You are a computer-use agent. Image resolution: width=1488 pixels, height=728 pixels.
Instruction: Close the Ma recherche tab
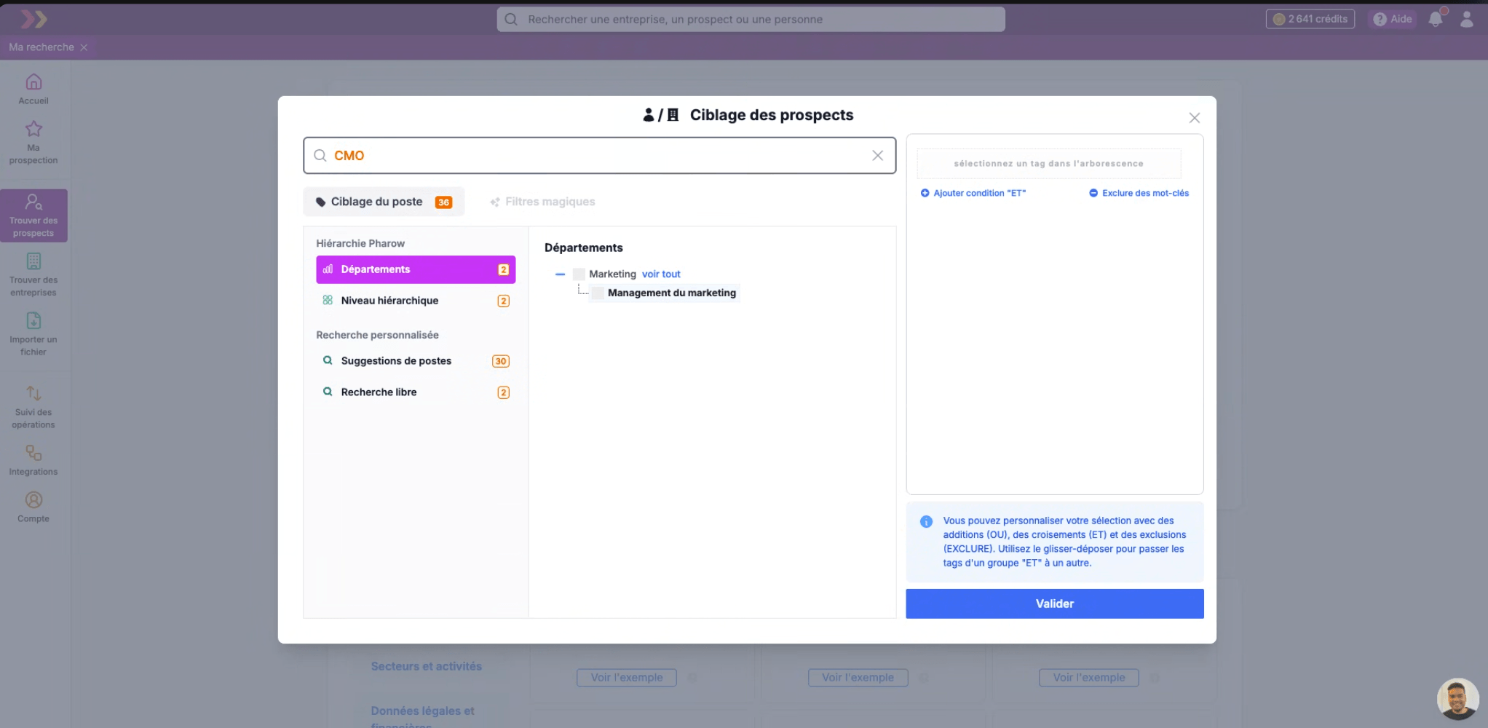(84, 47)
